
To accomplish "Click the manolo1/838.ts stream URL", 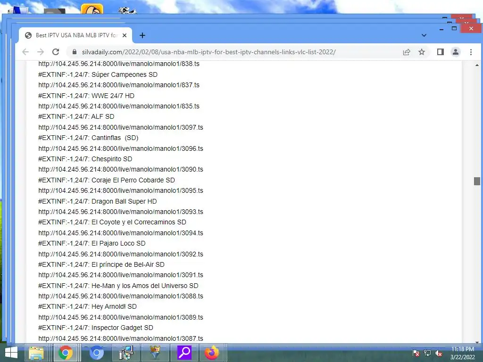I will pos(119,64).
